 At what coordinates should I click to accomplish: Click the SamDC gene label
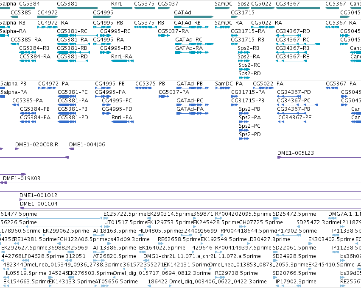224,4
